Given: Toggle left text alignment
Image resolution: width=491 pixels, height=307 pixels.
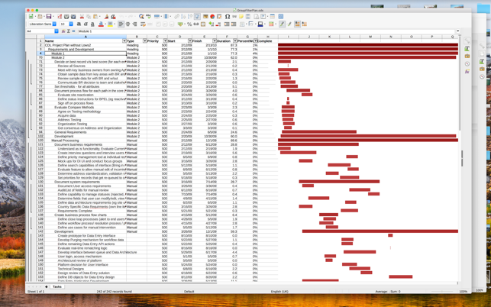Looking at the screenshot, I should coord(121,24).
